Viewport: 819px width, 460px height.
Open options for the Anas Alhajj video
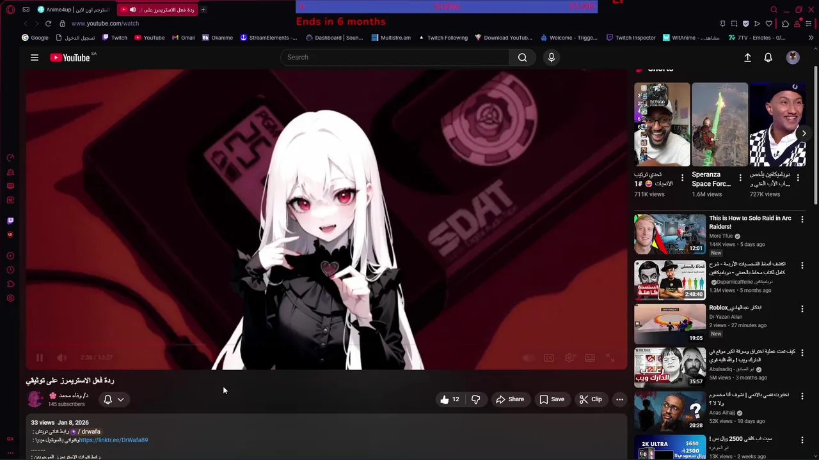802,395
